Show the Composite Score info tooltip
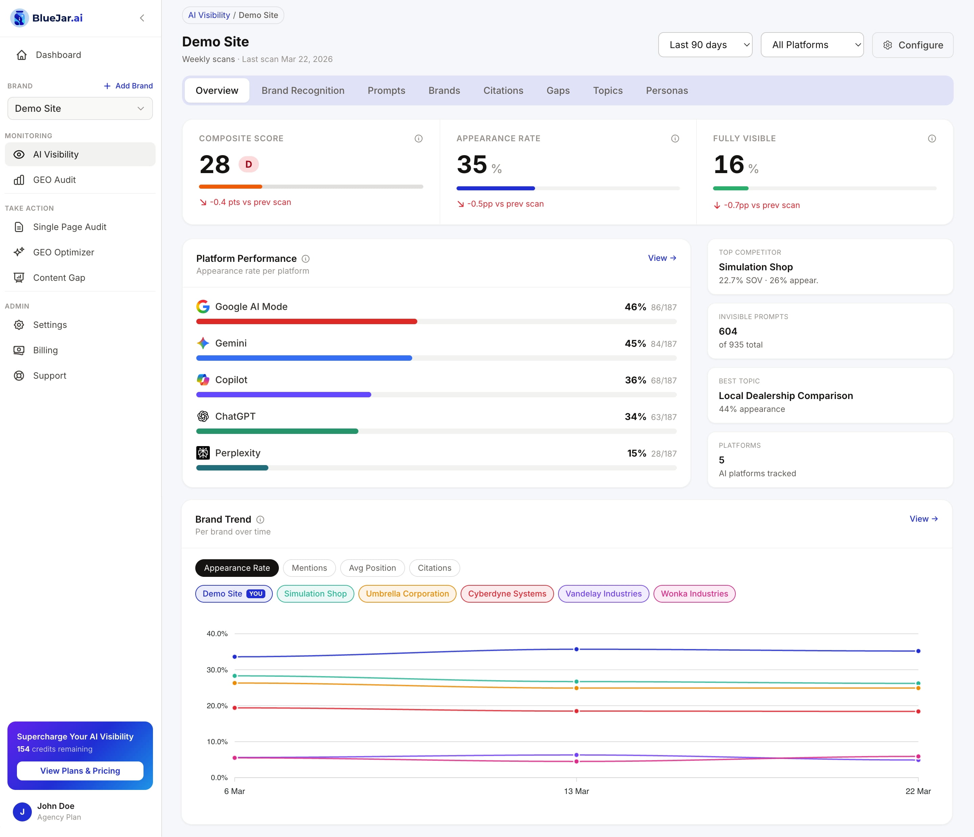Viewport: 974px width, 837px height. [x=418, y=138]
